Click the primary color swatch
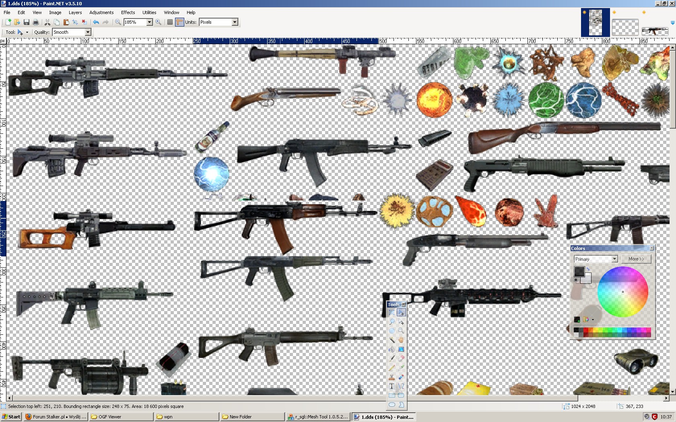 [x=579, y=272]
